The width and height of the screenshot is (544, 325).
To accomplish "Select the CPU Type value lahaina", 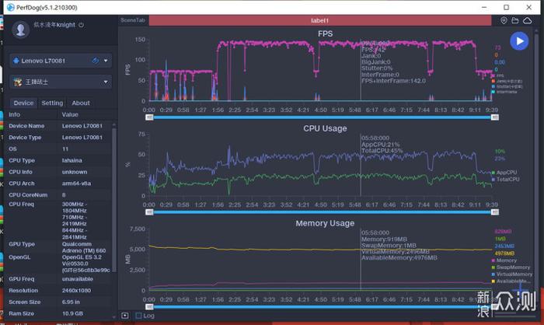I will pyautogui.click(x=71, y=160).
